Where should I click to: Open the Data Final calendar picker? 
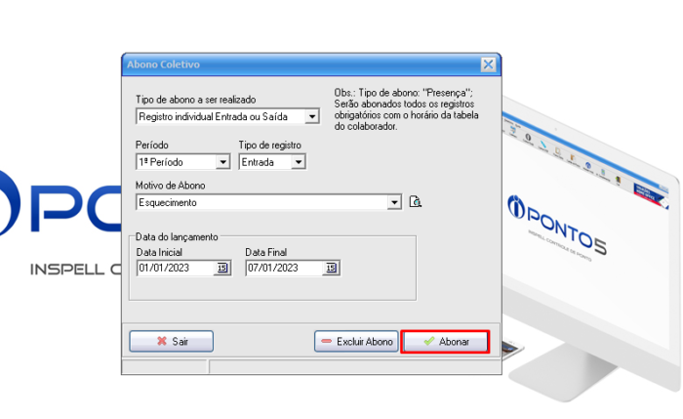click(331, 269)
